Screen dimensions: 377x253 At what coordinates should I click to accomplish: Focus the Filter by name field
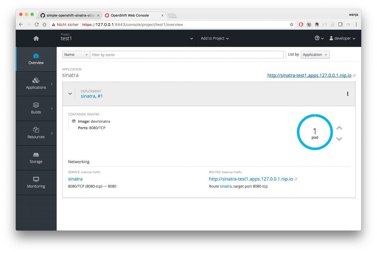(x=187, y=55)
